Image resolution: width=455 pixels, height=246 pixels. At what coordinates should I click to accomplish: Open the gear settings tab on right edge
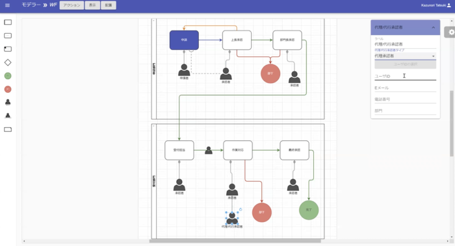click(450, 32)
